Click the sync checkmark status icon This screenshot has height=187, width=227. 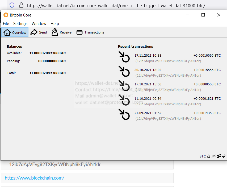[x=224, y=156]
